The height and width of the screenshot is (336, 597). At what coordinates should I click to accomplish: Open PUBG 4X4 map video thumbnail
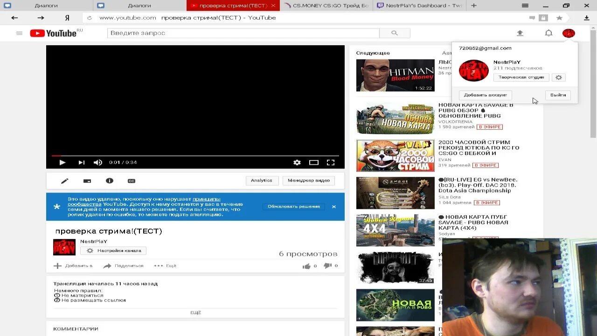click(x=396, y=230)
